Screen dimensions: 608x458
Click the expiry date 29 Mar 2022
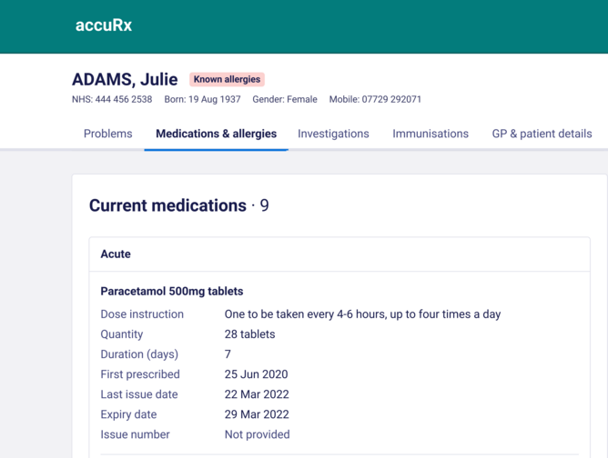point(257,414)
